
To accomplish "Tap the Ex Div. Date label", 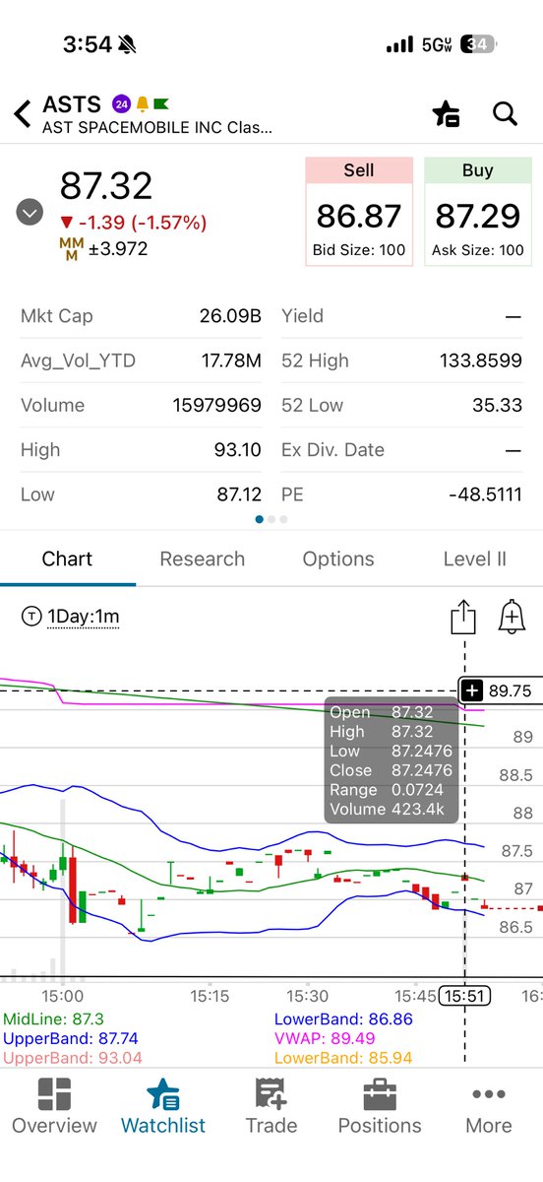I will (x=332, y=450).
